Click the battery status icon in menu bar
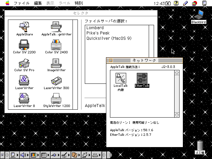The image size is (212, 159). (x=168, y=3)
